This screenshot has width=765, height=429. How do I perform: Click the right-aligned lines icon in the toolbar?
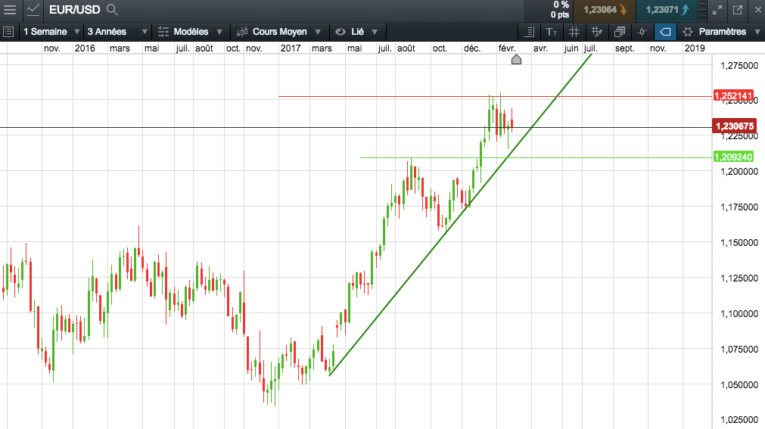tap(529, 32)
